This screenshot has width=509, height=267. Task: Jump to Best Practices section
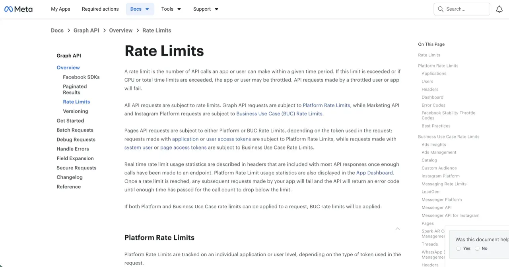pos(436,126)
